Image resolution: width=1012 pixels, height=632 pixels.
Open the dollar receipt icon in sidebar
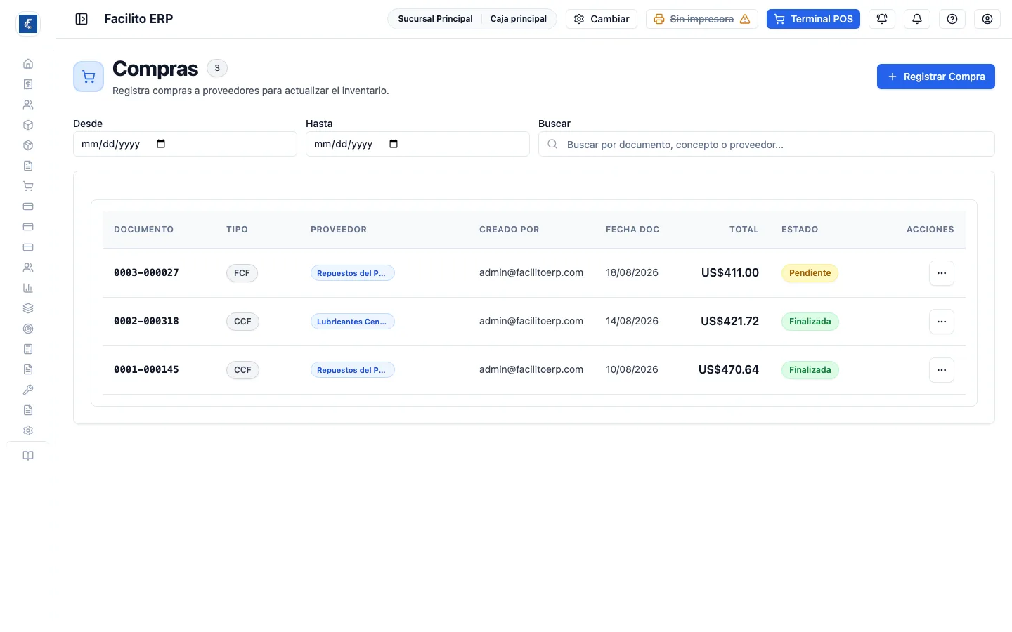point(28,84)
